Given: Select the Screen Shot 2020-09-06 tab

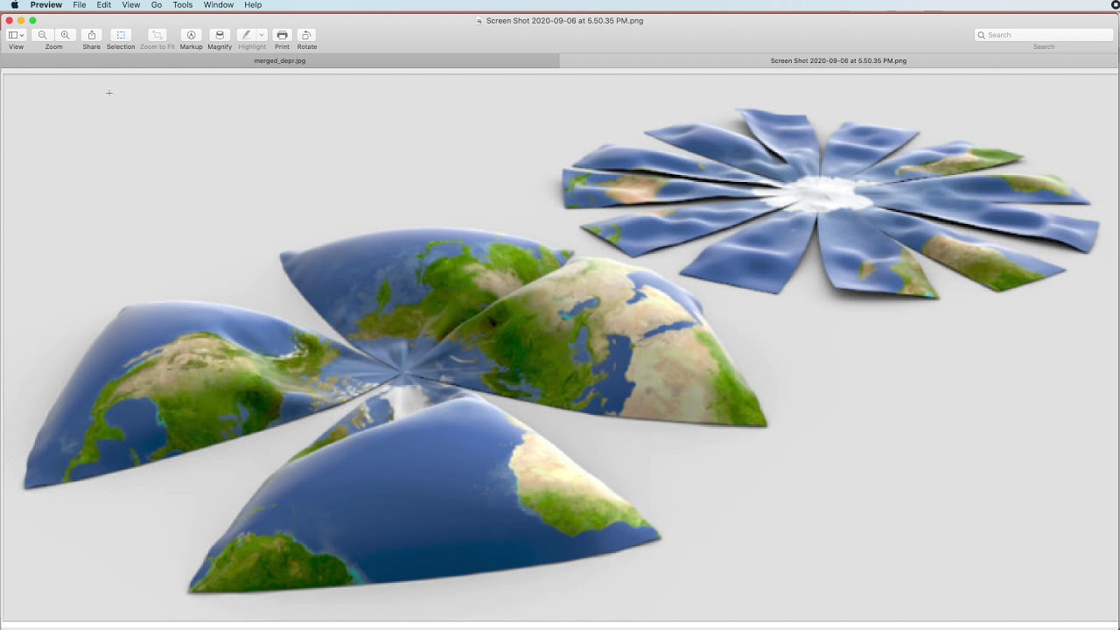Looking at the screenshot, I should (x=839, y=61).
